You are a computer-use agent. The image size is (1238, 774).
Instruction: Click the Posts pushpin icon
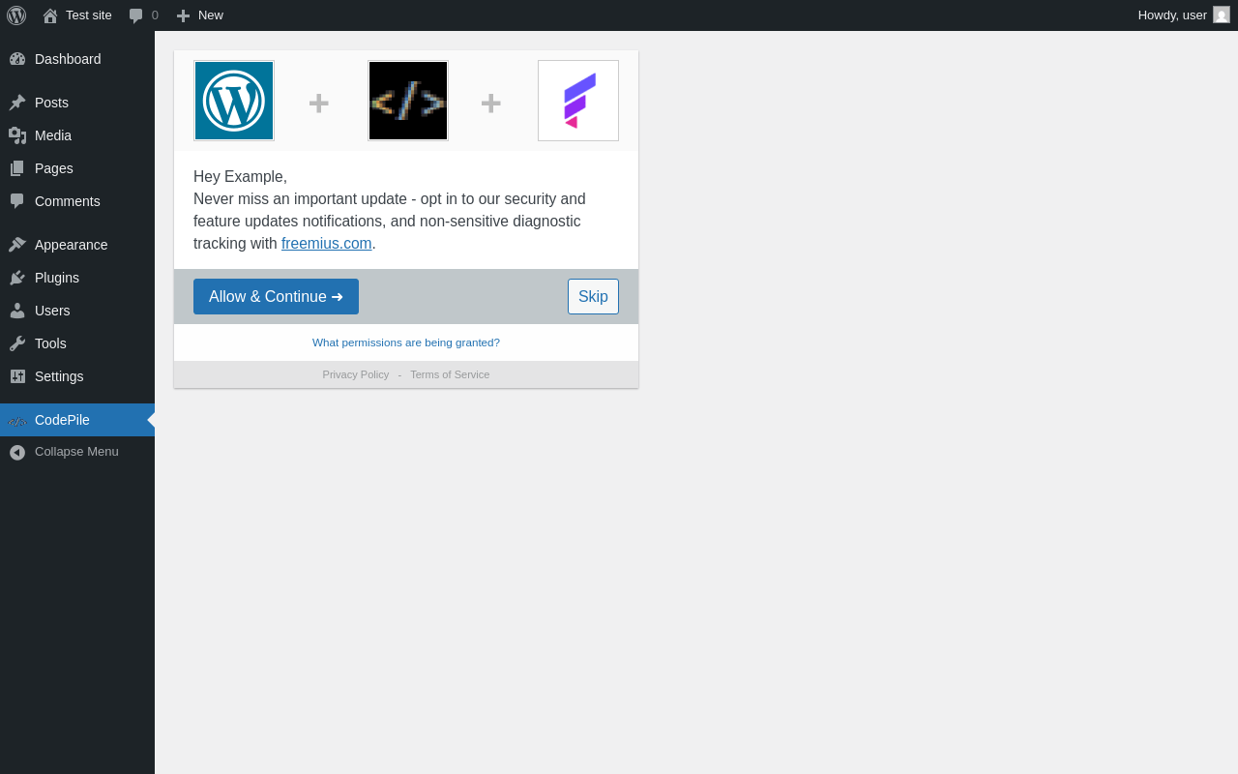pyautogui.click(x=17, y=103)
